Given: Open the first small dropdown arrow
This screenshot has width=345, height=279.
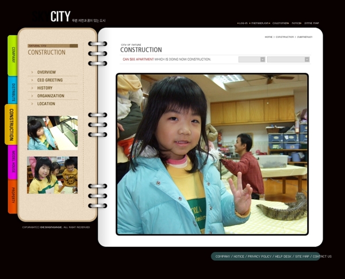Looking at the screenshot, I should (263, 60).
